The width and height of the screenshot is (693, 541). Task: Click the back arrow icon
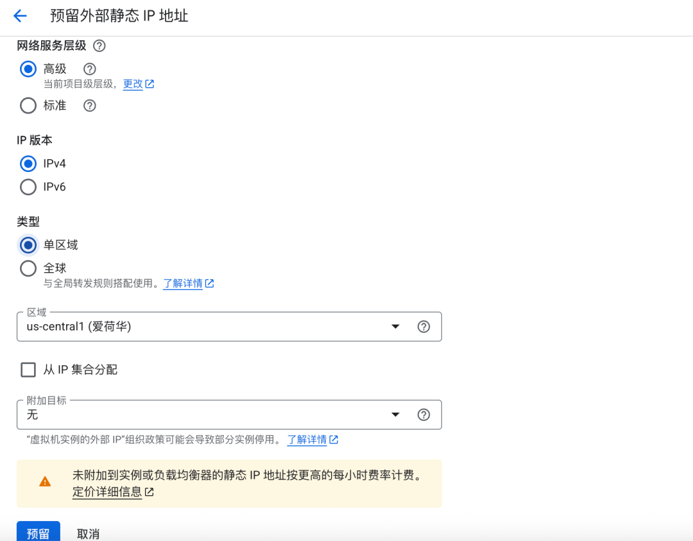(x=20, y=17)
